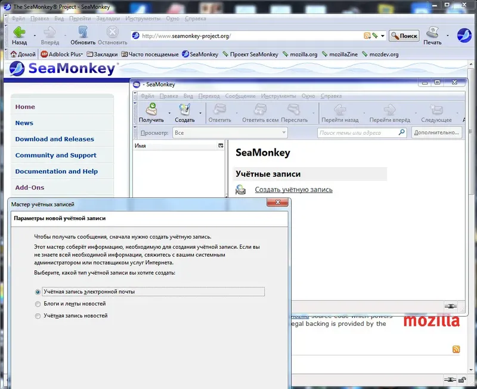Click the Ответить reply icon
The height and width of the screenshot is (389, 477).
[219, 109]
